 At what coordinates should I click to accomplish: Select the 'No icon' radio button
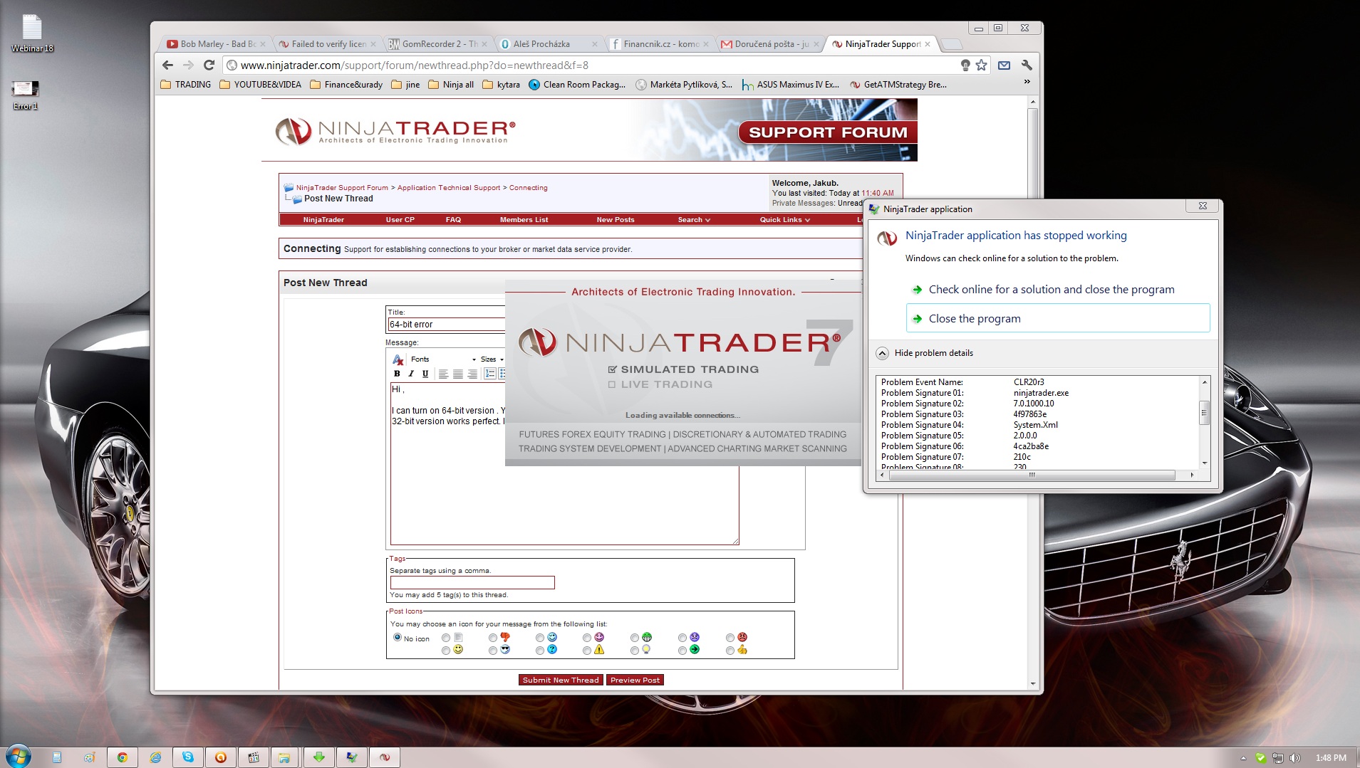pos(398,638)
